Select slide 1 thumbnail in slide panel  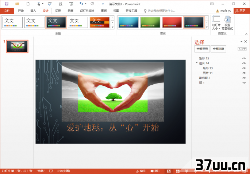[18, 46]
